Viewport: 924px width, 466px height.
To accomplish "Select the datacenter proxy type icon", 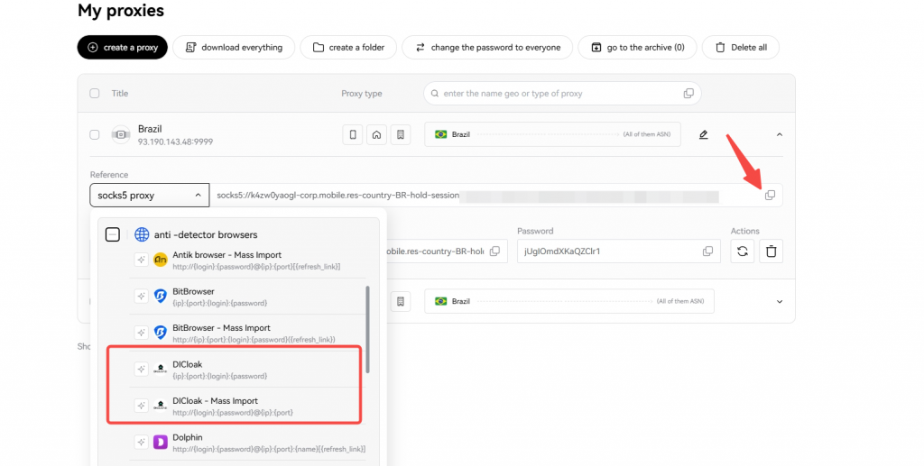I will point(402,135).
